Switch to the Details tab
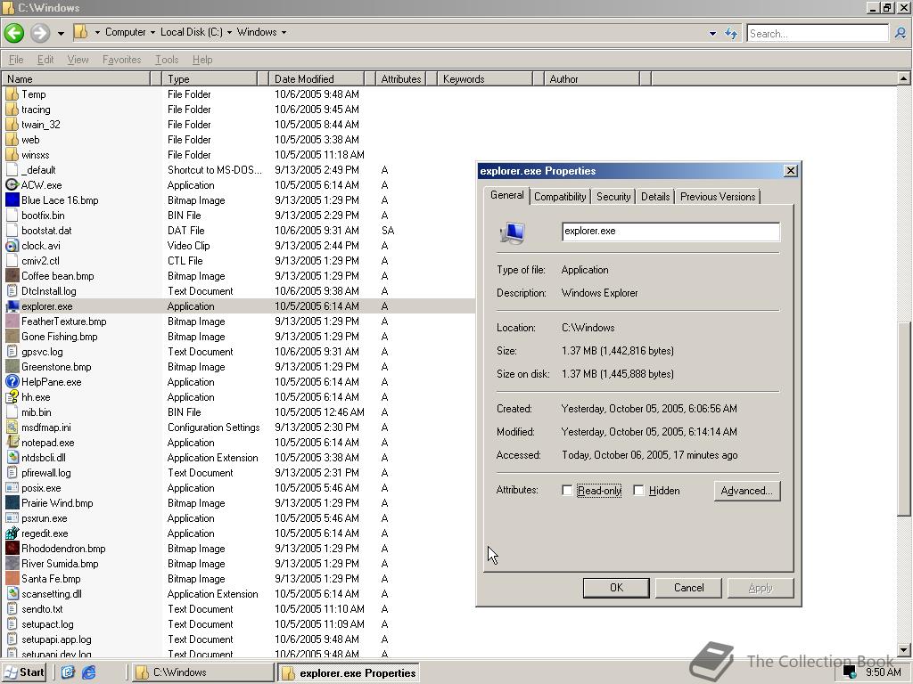Viewport: 913px width, 684px height. click(x=655, y=197)
